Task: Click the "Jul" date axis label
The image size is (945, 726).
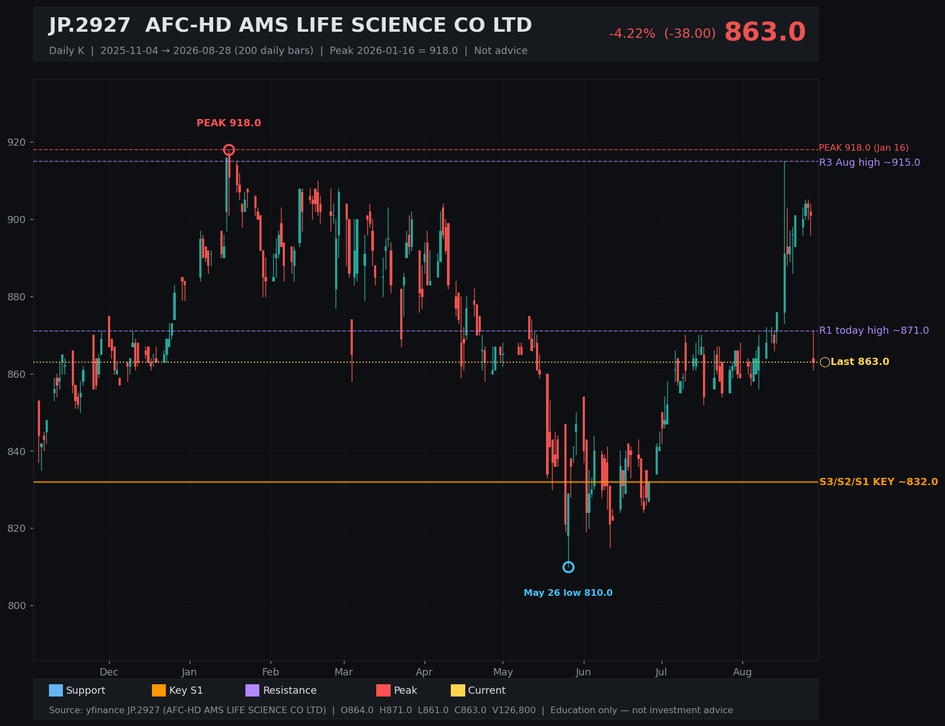Action: [x=661, y=672]
